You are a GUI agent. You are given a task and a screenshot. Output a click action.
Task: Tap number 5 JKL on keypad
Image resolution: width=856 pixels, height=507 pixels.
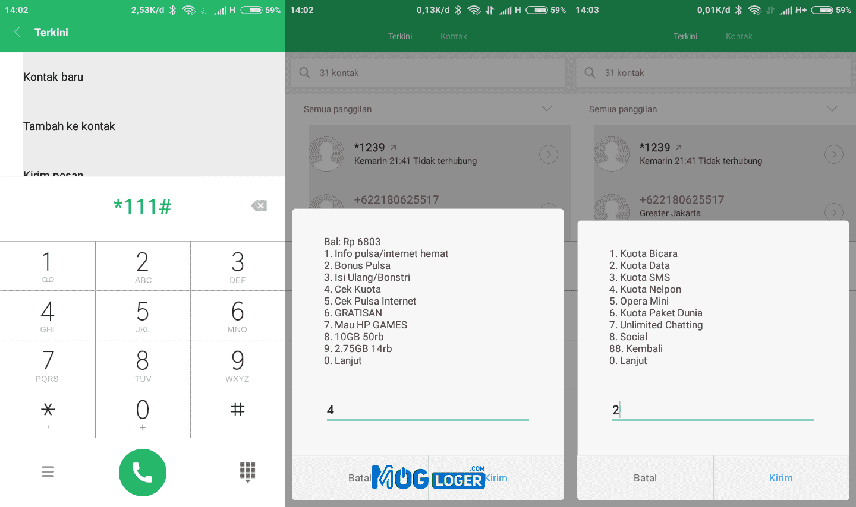click(x=143, y=315)
